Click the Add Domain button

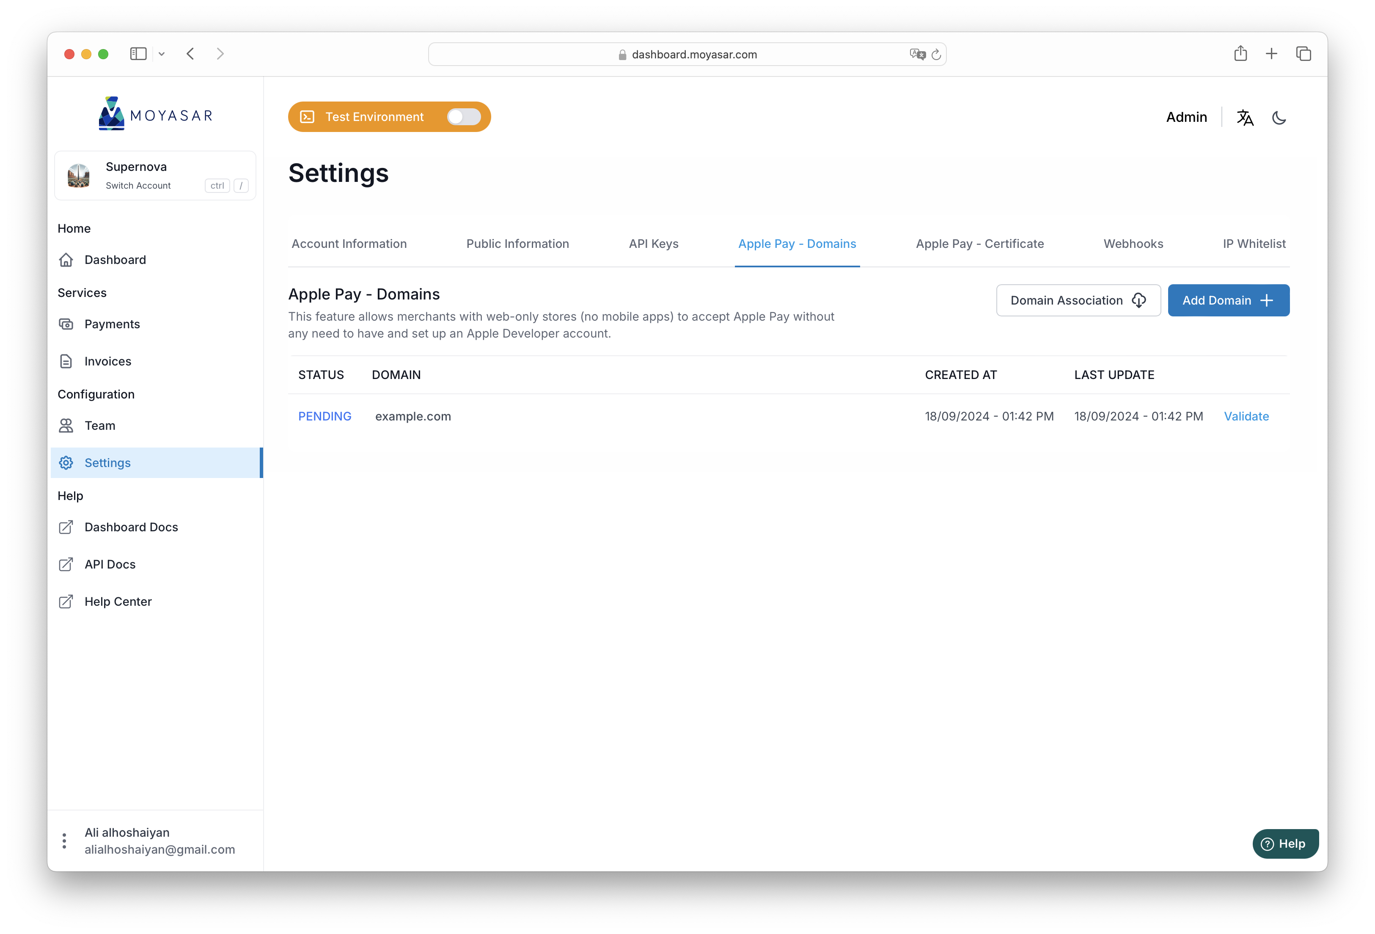[x=1228, y=300]
